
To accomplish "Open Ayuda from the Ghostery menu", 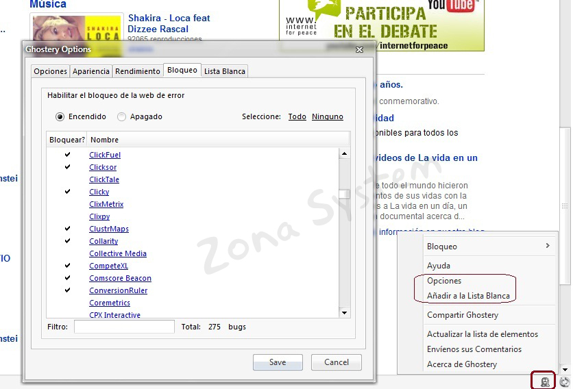I will click(x=439, y=266).
